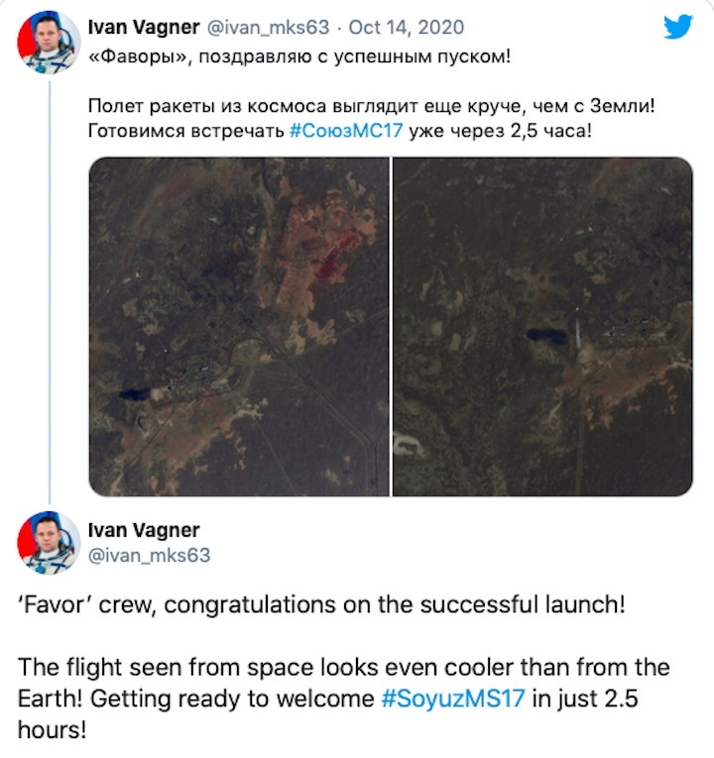Click the #СоюзМС17 hashtag
The image size is (714, 758).
click(x=345, y=132)
